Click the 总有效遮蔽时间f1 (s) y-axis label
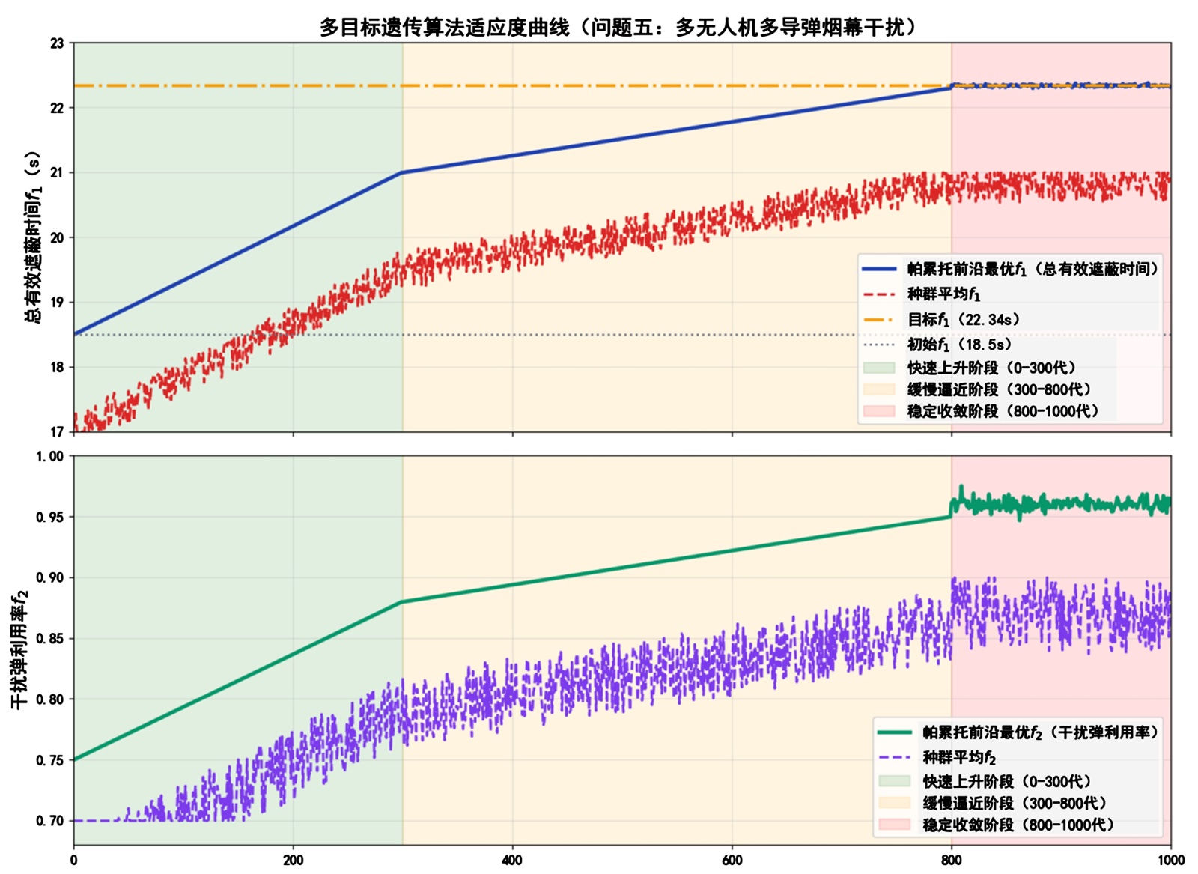This screenshot has width=1198, height=874. (33, 237)
